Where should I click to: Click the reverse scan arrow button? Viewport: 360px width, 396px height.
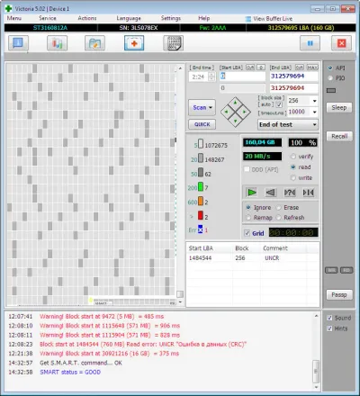click(x=271, y=193)
